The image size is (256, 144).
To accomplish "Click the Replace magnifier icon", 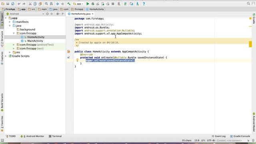I will 51,4.
